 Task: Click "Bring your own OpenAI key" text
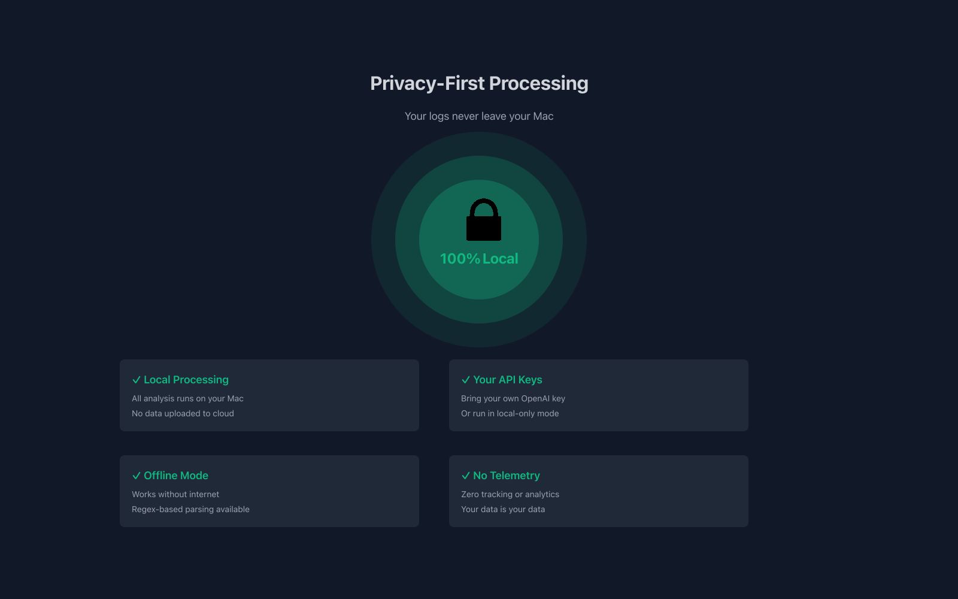pos(513,398)
